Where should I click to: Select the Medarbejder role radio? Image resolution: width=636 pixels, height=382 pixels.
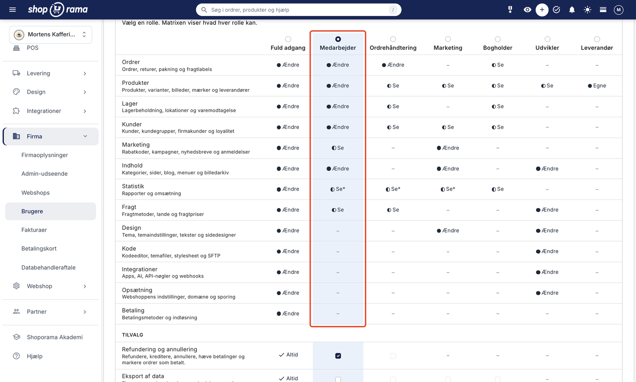pos(338,39)
